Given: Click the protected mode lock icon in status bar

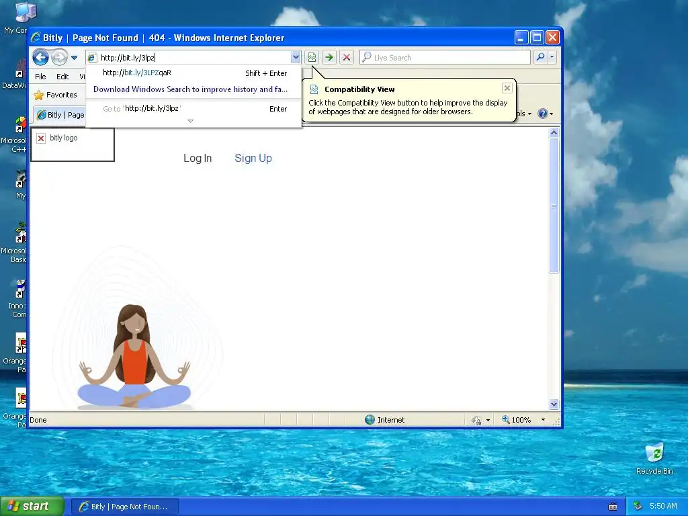Looking at the screenshot, I should pos(477,421).
